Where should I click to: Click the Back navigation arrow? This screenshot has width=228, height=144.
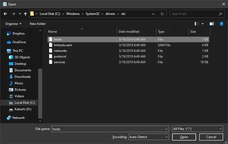[5, 14]
